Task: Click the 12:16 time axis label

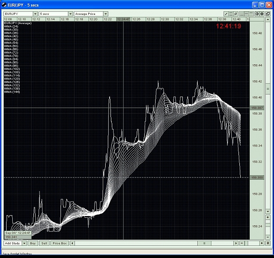Action: point(64,19)
